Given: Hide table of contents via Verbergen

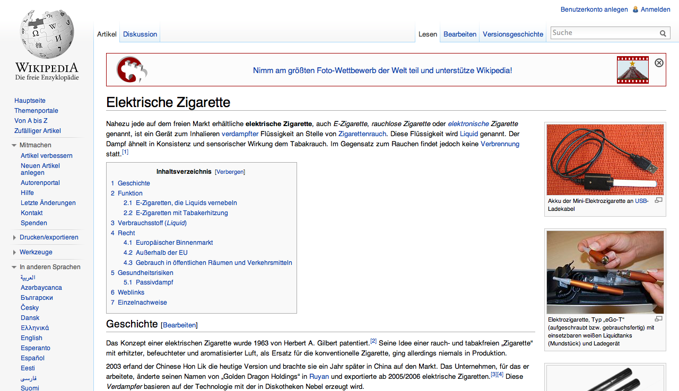Looking at the screenshot, I should tap(230, 172).
